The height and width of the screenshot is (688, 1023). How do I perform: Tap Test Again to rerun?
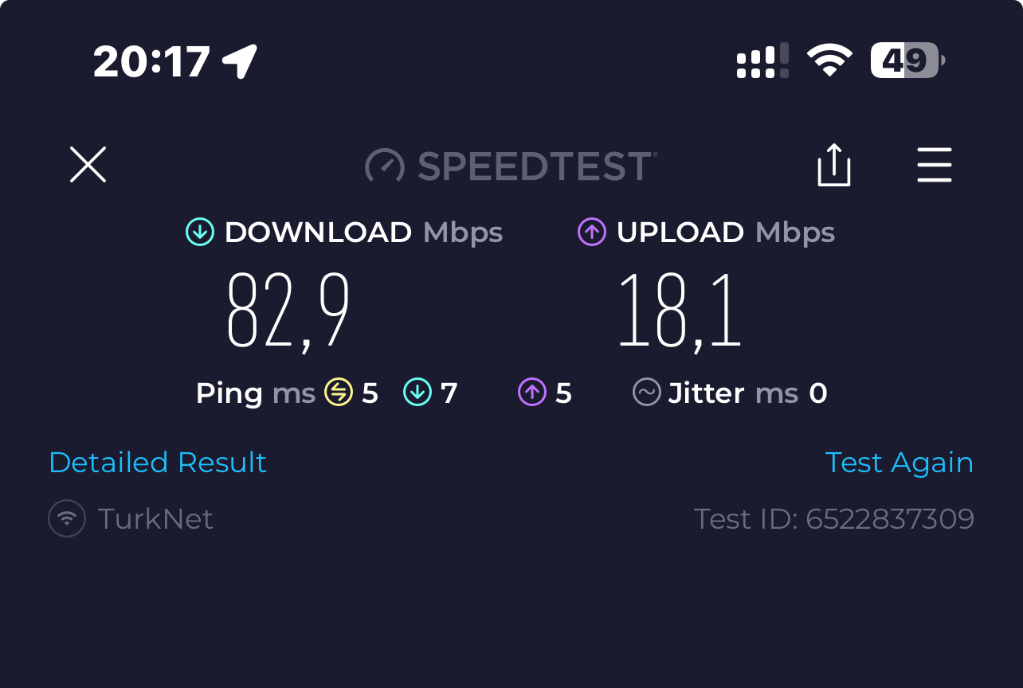pos(899,463)
